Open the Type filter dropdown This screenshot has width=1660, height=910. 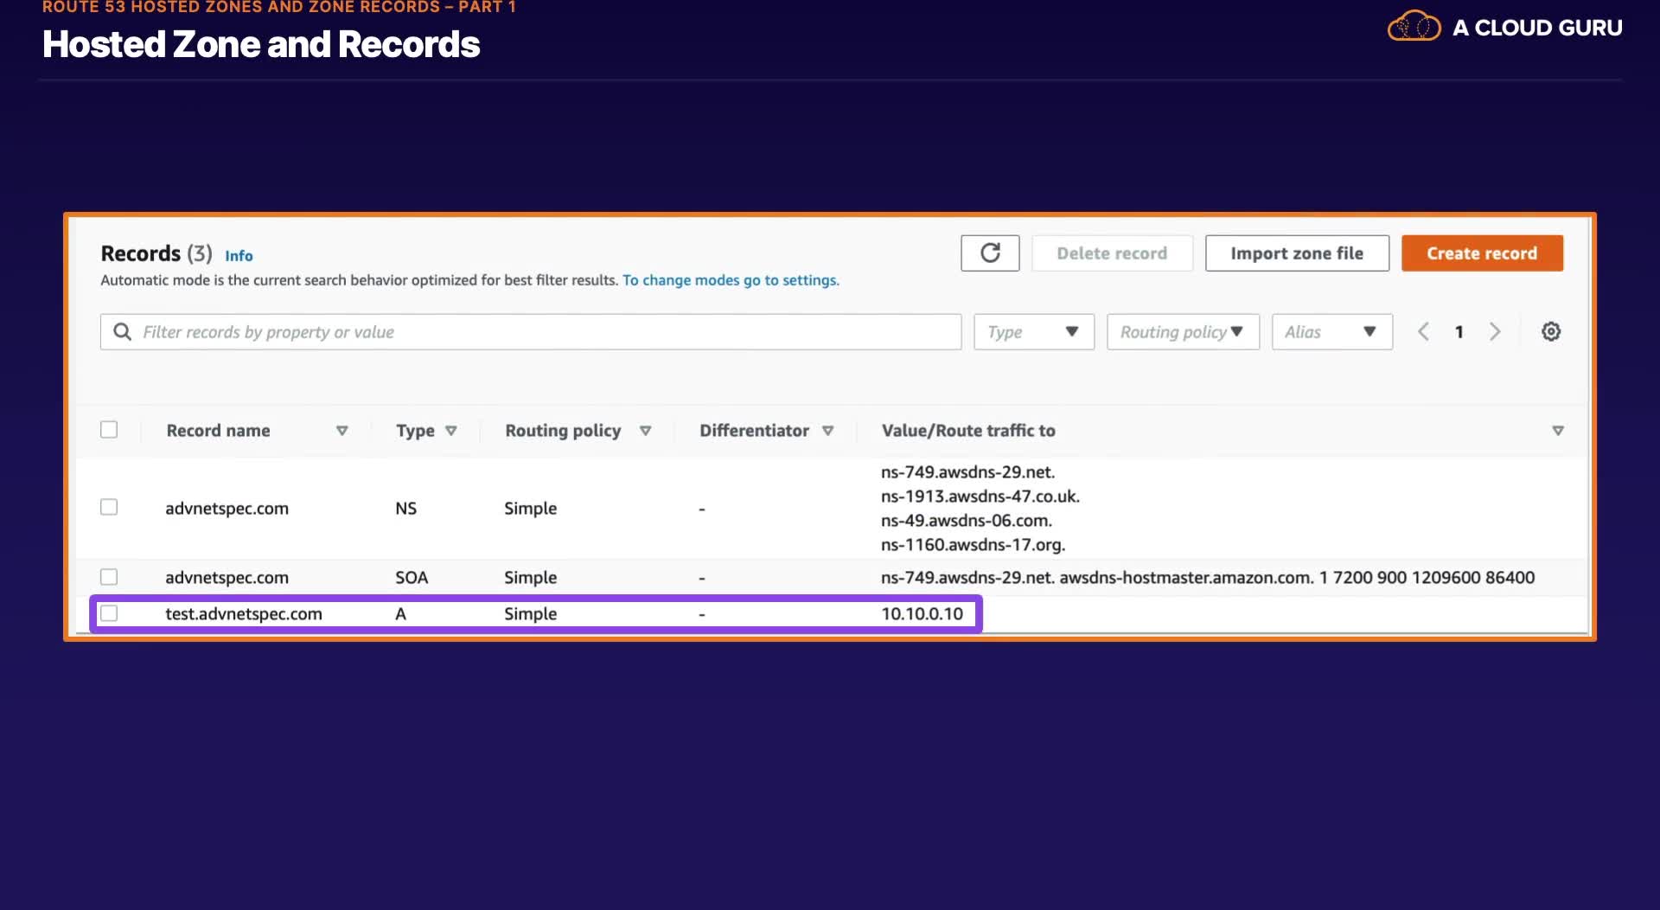(1034, 332)
